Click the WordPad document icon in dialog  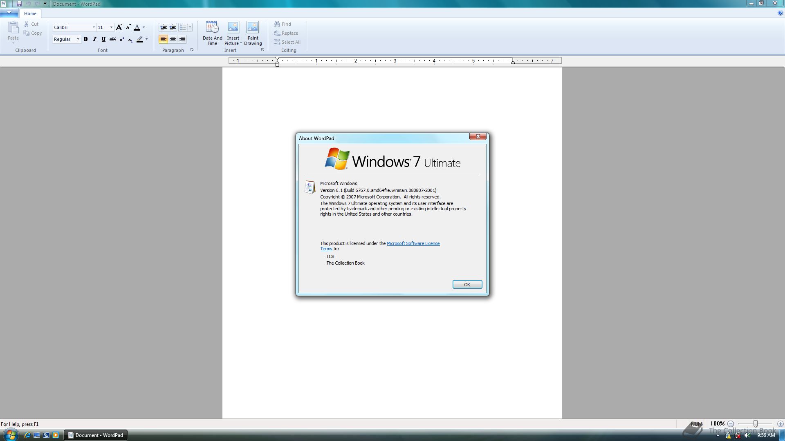coord(310,187)
